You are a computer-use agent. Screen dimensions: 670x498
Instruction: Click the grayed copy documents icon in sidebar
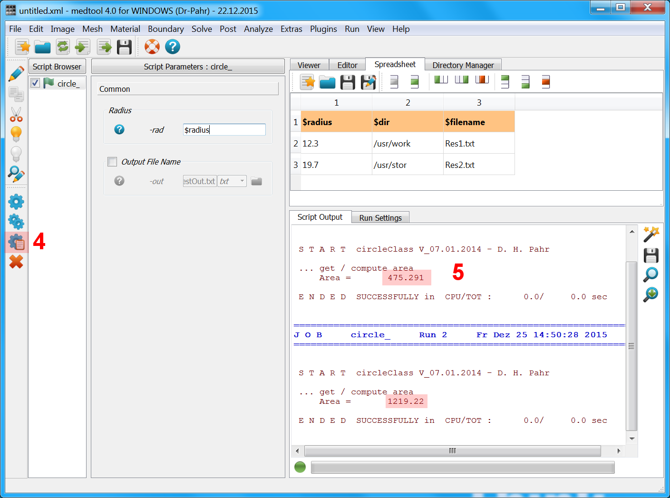click(x=16, y=94)
